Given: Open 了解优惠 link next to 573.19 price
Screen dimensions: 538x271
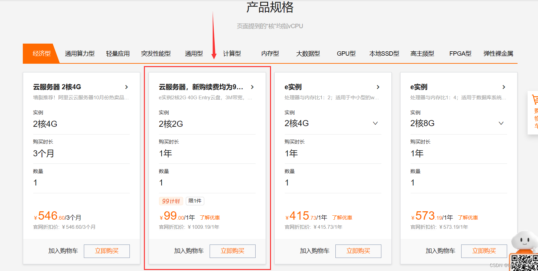Looking at the screenshot, I should (468, 218).
